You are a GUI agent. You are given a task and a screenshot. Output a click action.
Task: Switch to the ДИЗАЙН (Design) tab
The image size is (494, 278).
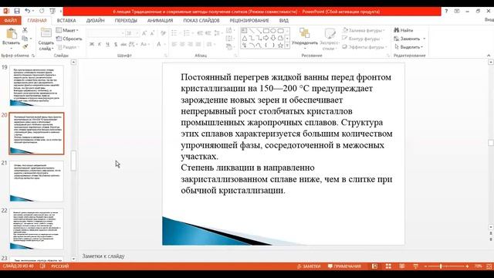click(95, 21)
